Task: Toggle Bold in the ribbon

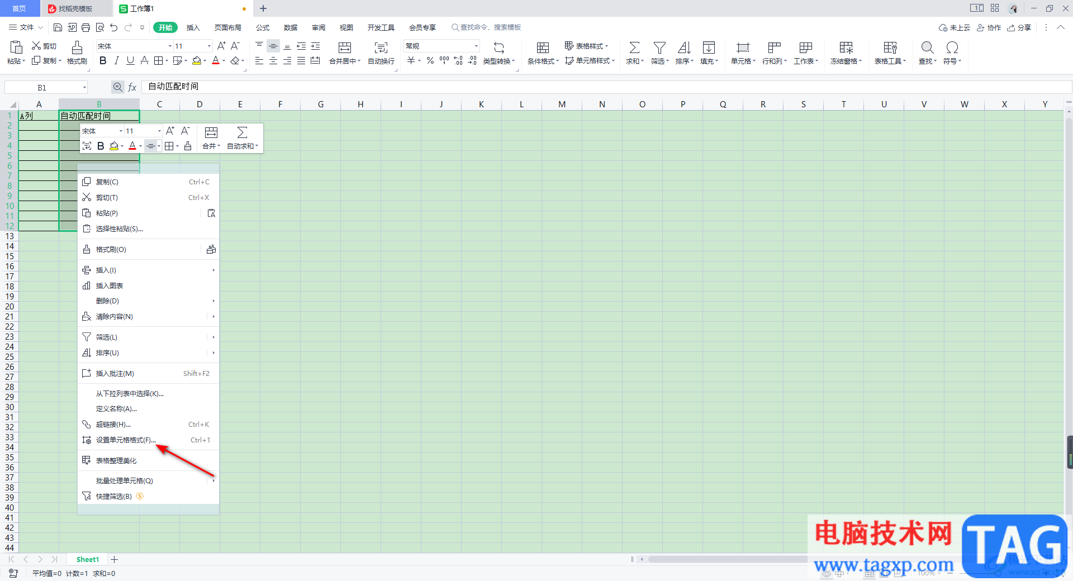Action: pyautogui.click(x=103, y=60)
